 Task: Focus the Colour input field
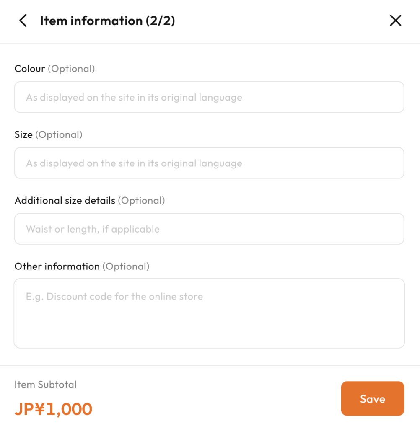(209, 97)
